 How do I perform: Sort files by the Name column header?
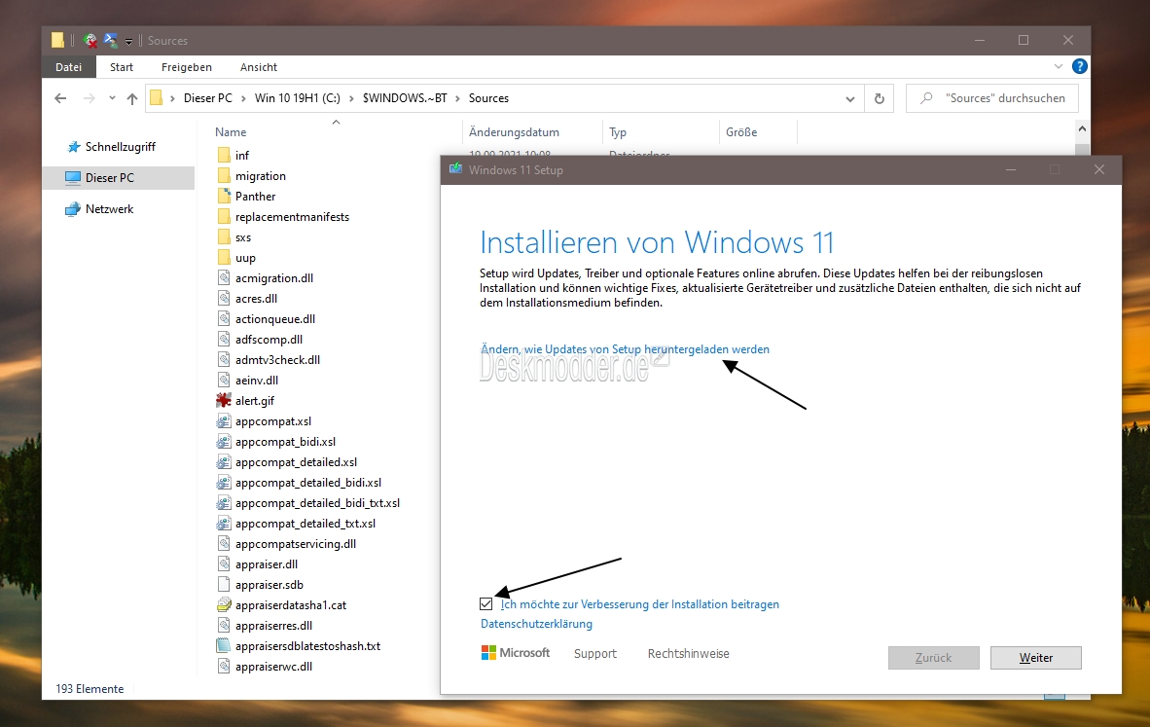[x=231, y=132]
